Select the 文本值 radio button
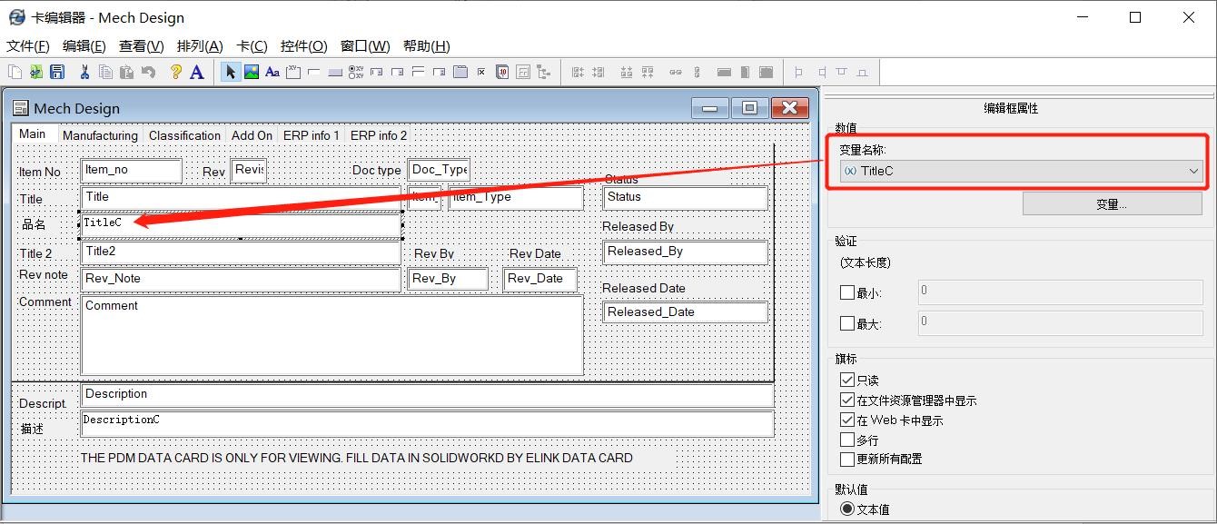 (x=847, y=509)
